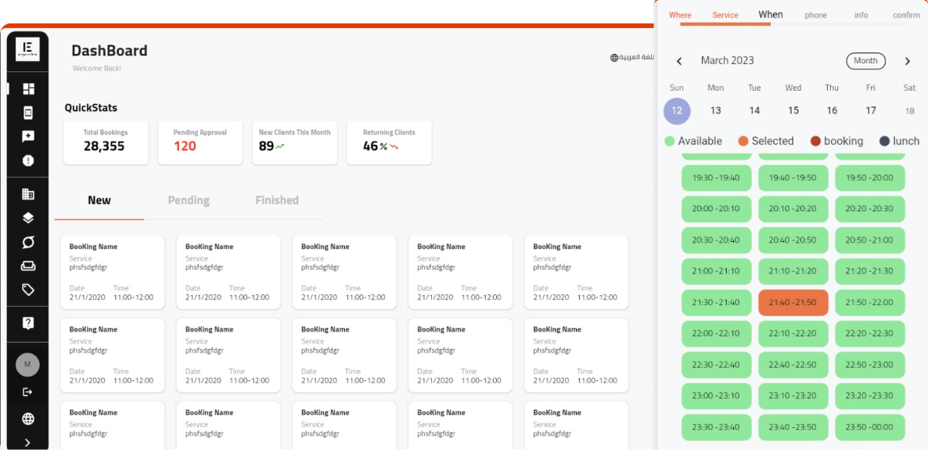
Task: Click the logout icon in the sidebar
Action: (28, 391)
